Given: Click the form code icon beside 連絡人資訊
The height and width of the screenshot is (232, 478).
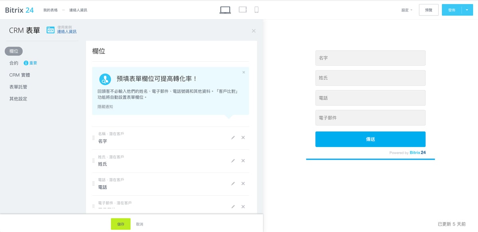Looking at the screenshot, I should click(x=51, y=30).
